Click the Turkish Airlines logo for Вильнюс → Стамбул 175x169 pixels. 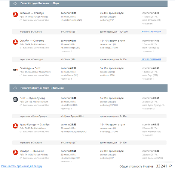pos(15,14)
